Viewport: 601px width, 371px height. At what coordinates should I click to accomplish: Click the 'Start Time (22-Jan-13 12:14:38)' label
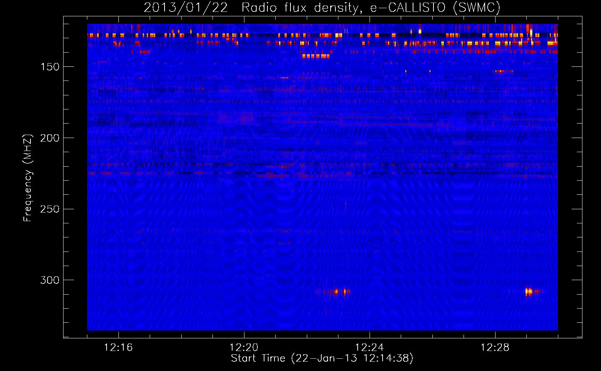click(322, 358)
